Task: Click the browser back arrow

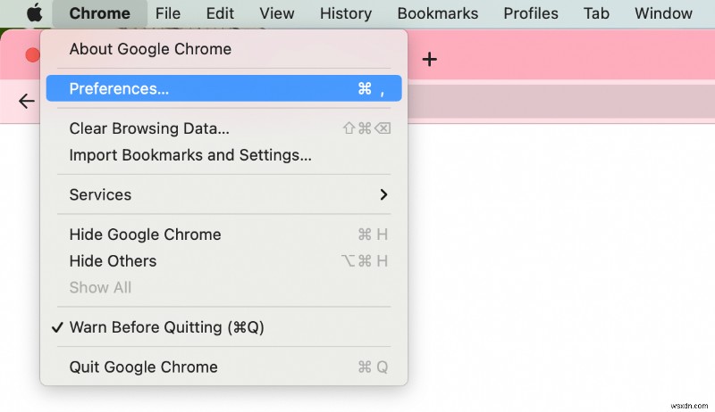Action: coord(27,101)
